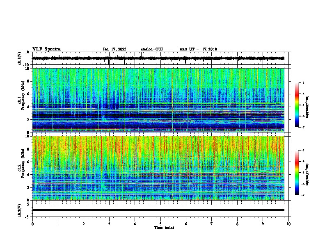Click the "-3" label on ch.2 colorbar
The image size is (325, 251).
click(x=303, y=151)
